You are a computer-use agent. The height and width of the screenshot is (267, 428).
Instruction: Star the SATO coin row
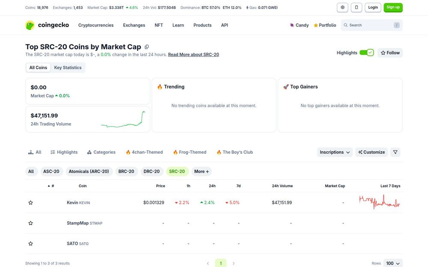tap(30, 244)
